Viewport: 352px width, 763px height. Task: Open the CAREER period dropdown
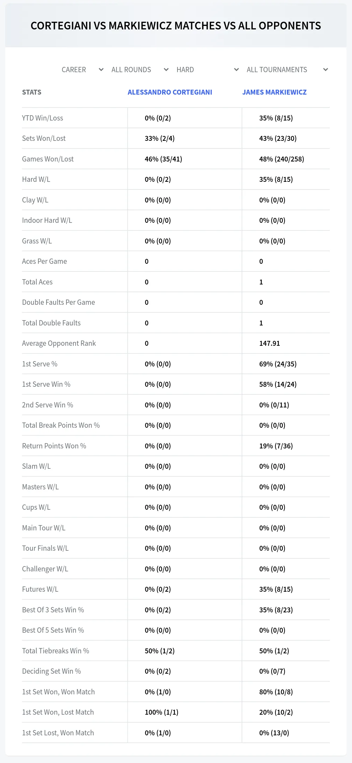tap(82, 70)
